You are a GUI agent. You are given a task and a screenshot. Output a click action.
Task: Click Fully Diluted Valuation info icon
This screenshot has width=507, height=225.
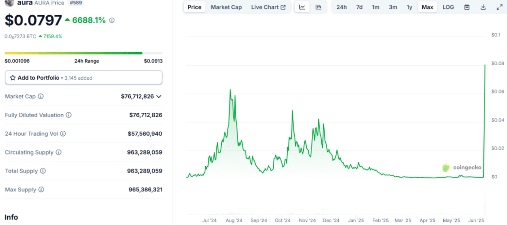tap(69, 115)
